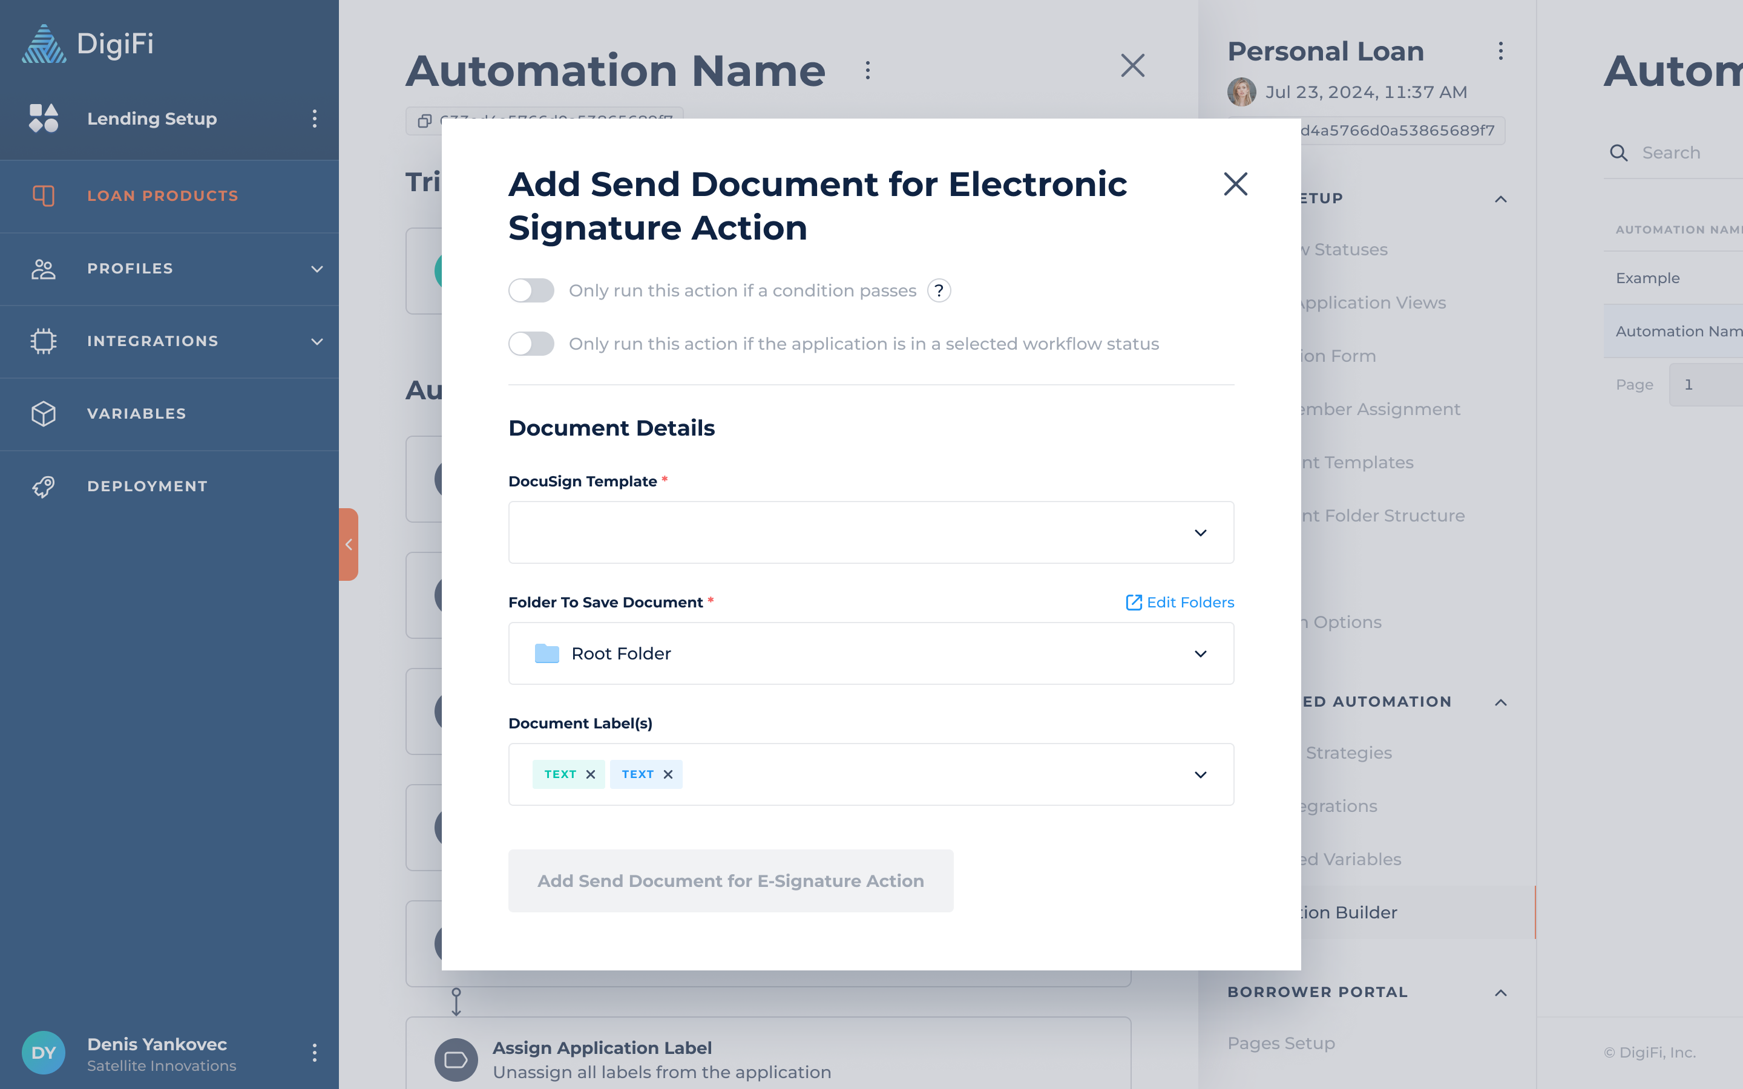1743x1089 pixels.
Task: Open the Integrations section in the sidebar
Action: (153, 341)
